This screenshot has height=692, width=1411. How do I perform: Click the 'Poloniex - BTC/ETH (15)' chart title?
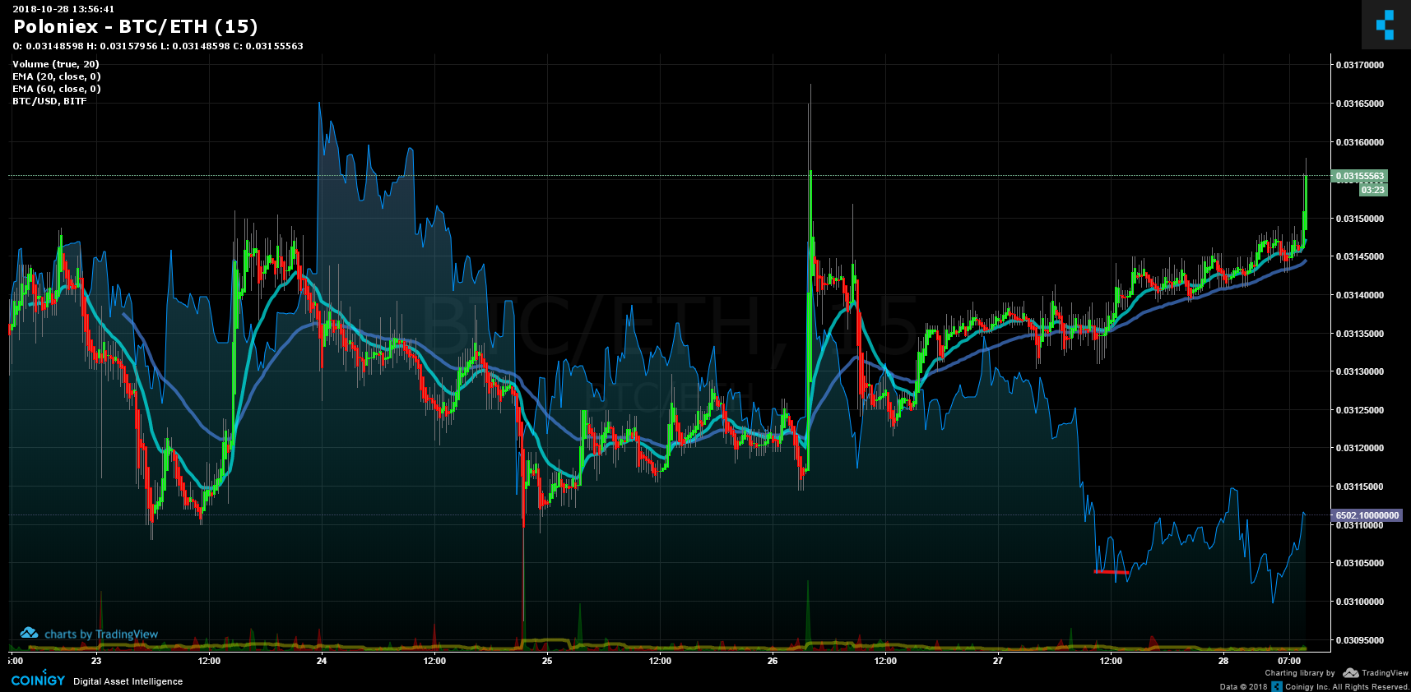click(x=136, y=26)
